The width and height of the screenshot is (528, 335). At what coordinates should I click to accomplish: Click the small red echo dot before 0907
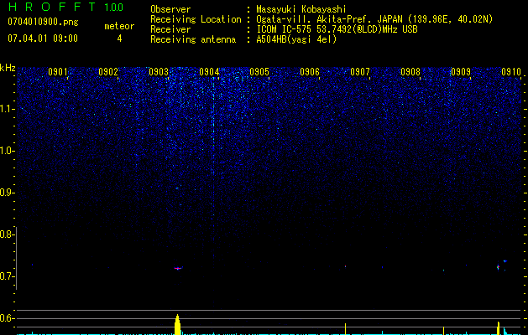(346, 266)
